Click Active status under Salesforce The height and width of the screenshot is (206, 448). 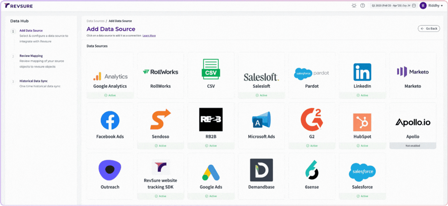[362, 196]
